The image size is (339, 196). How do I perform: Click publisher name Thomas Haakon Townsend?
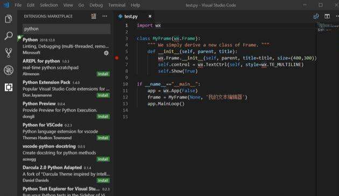tap(47, 137)
